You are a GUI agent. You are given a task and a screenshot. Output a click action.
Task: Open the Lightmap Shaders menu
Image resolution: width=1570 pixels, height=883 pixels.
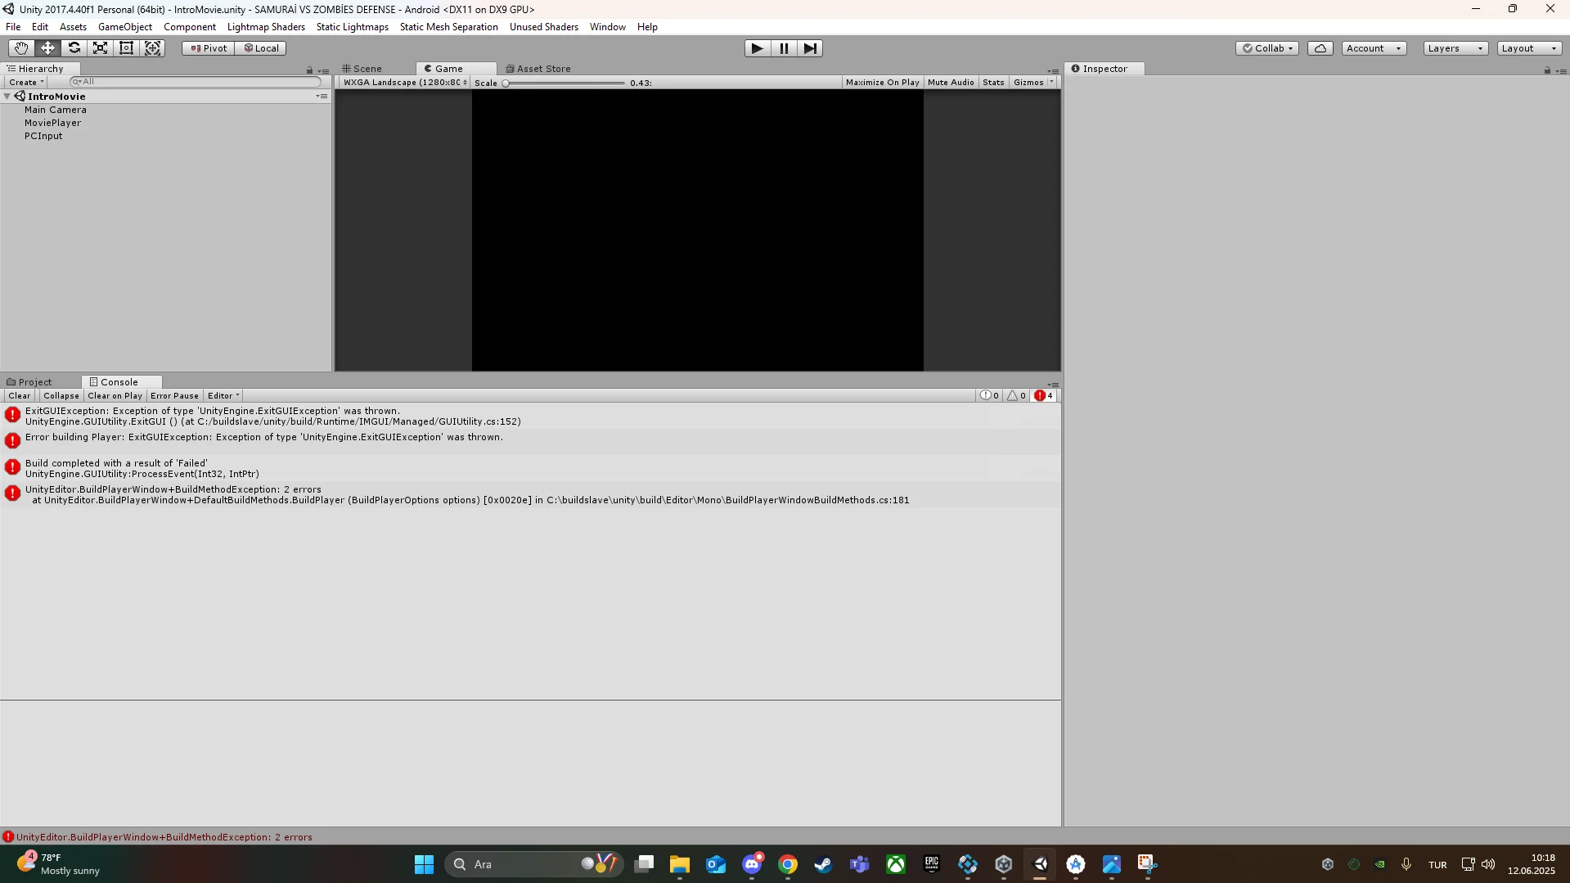pos(266,27)
